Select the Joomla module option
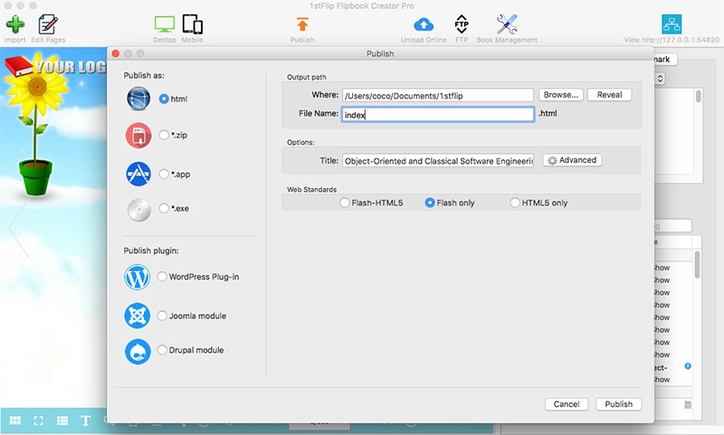Viewport: 724px width, 435px height. pyautogui.click(x=163, y=316)
